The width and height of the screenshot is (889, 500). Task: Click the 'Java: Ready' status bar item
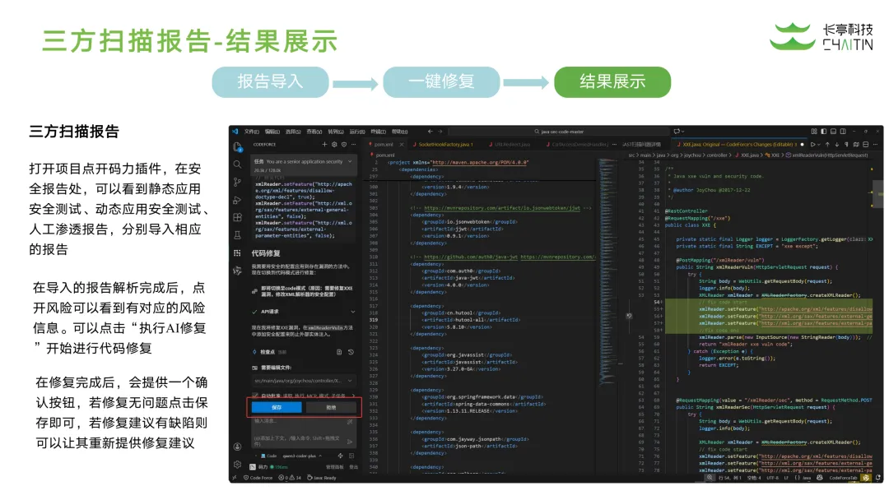(x=322, y=478)
